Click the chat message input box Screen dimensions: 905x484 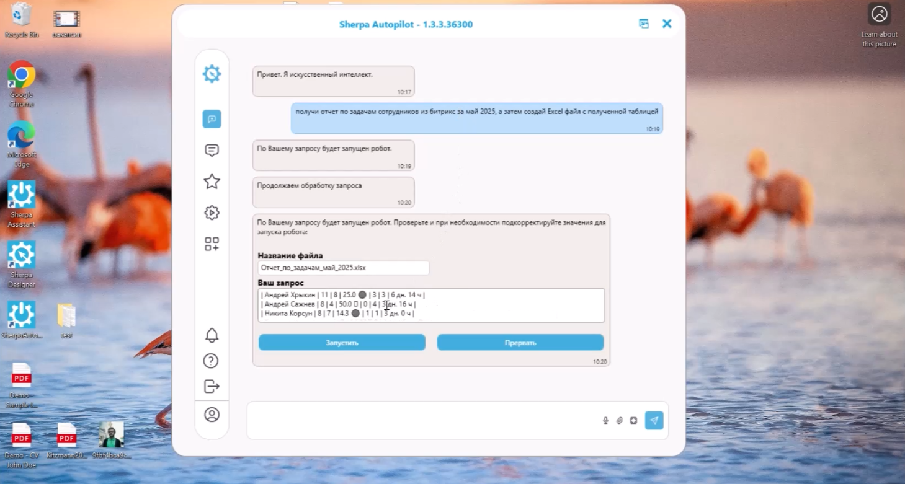422,421
